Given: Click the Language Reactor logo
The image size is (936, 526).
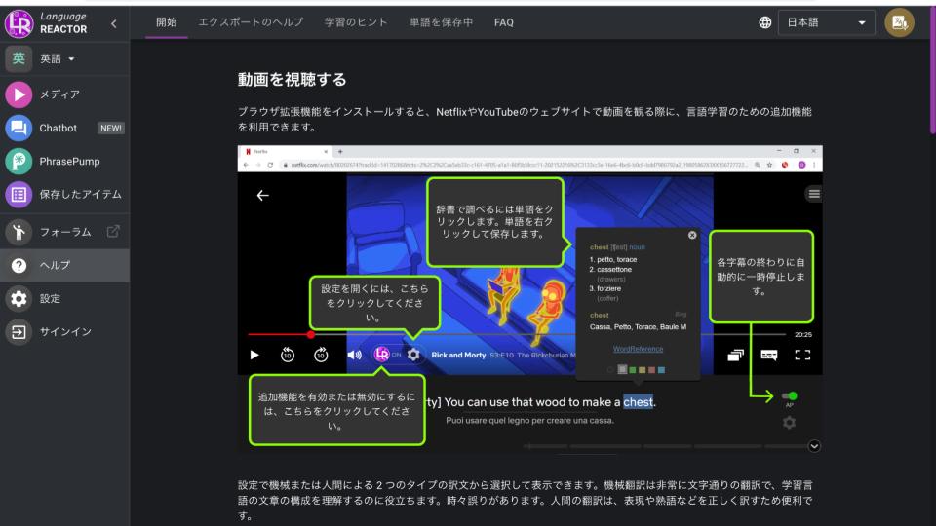Looking at the screenshot, I should tap(19, 23).
